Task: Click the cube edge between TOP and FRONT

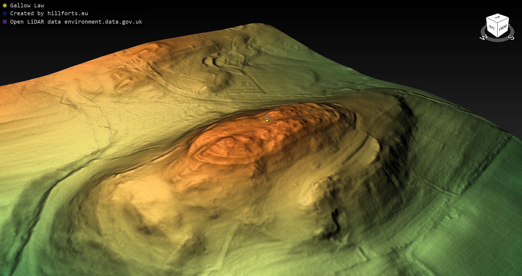Action: tap(503, 21)
